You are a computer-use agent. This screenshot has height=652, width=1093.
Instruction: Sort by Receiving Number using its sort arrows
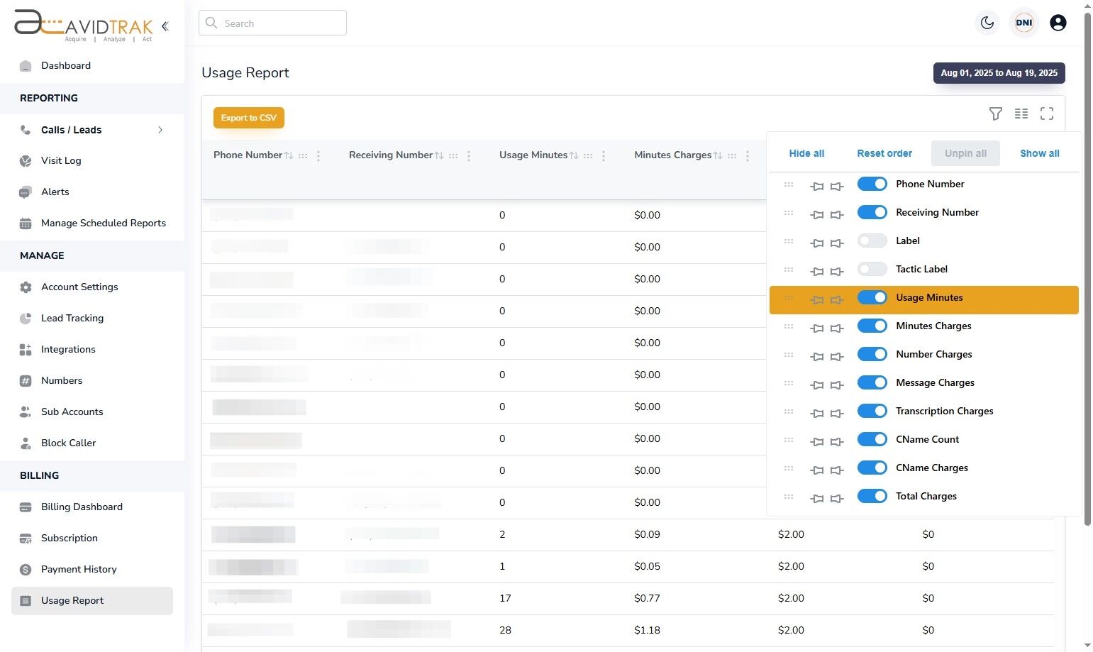440,155
